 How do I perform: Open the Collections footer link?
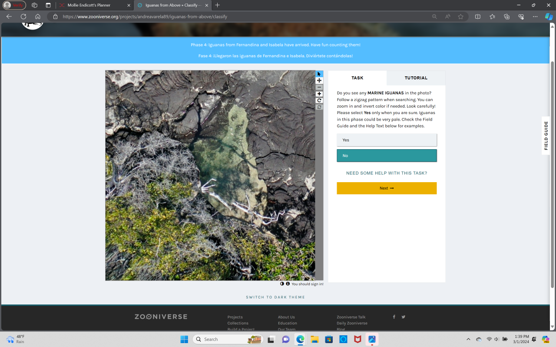(x=238, y=323)
